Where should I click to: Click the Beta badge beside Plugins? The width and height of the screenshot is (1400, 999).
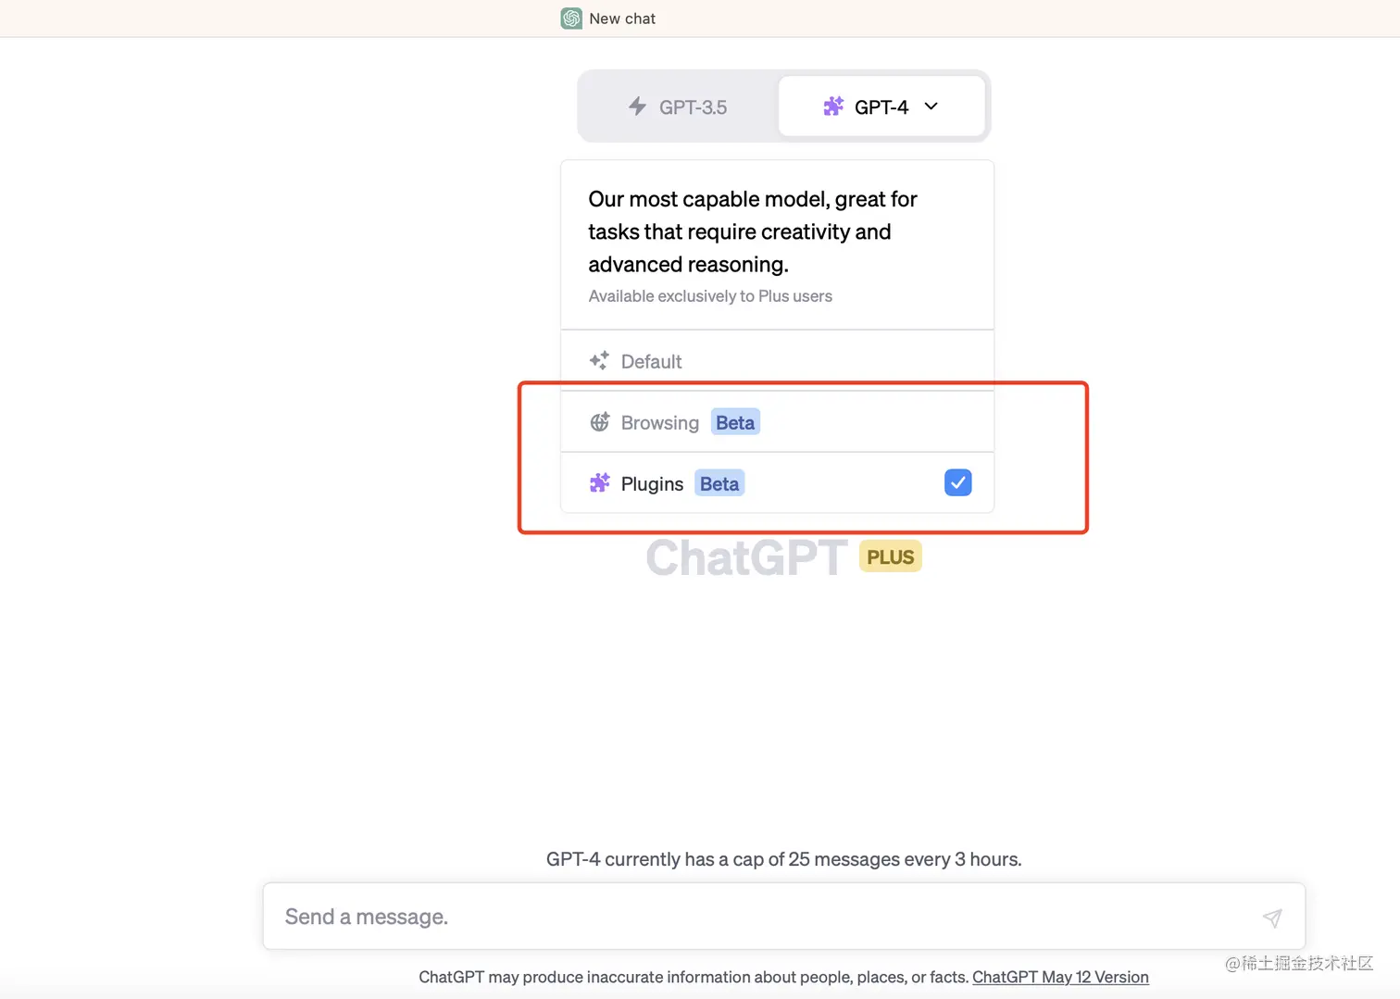coord(719,483)
